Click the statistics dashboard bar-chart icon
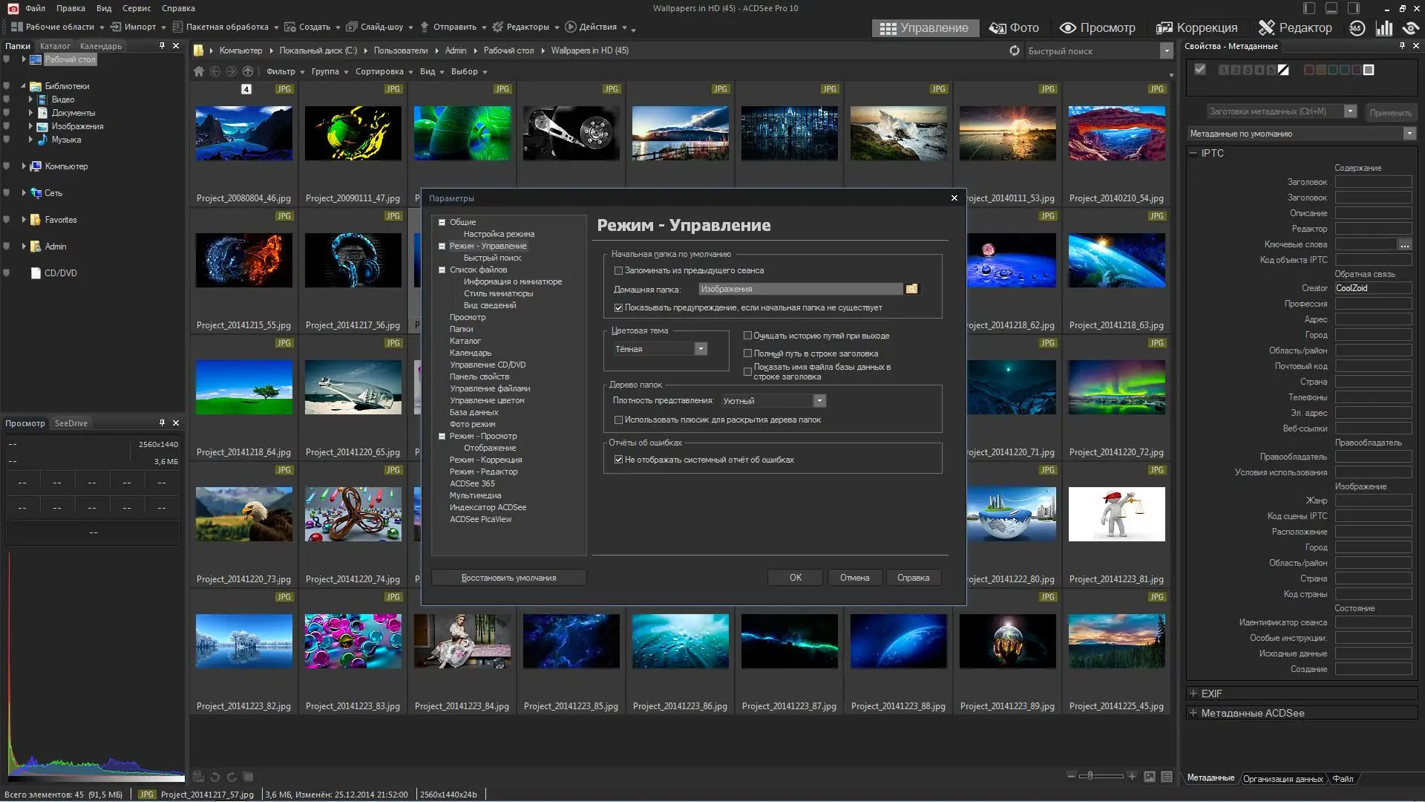 (x=1384, y=28)
